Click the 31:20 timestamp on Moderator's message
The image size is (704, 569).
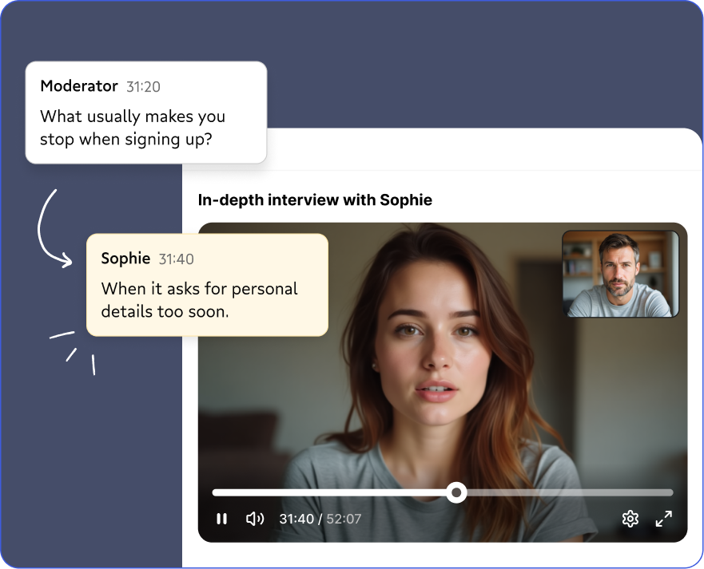click(x=144, y=86)
